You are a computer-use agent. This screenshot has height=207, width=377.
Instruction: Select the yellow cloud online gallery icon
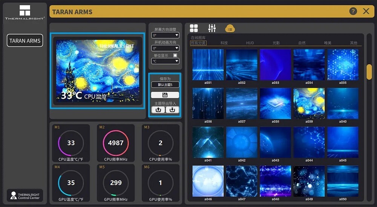coord(230,28)
